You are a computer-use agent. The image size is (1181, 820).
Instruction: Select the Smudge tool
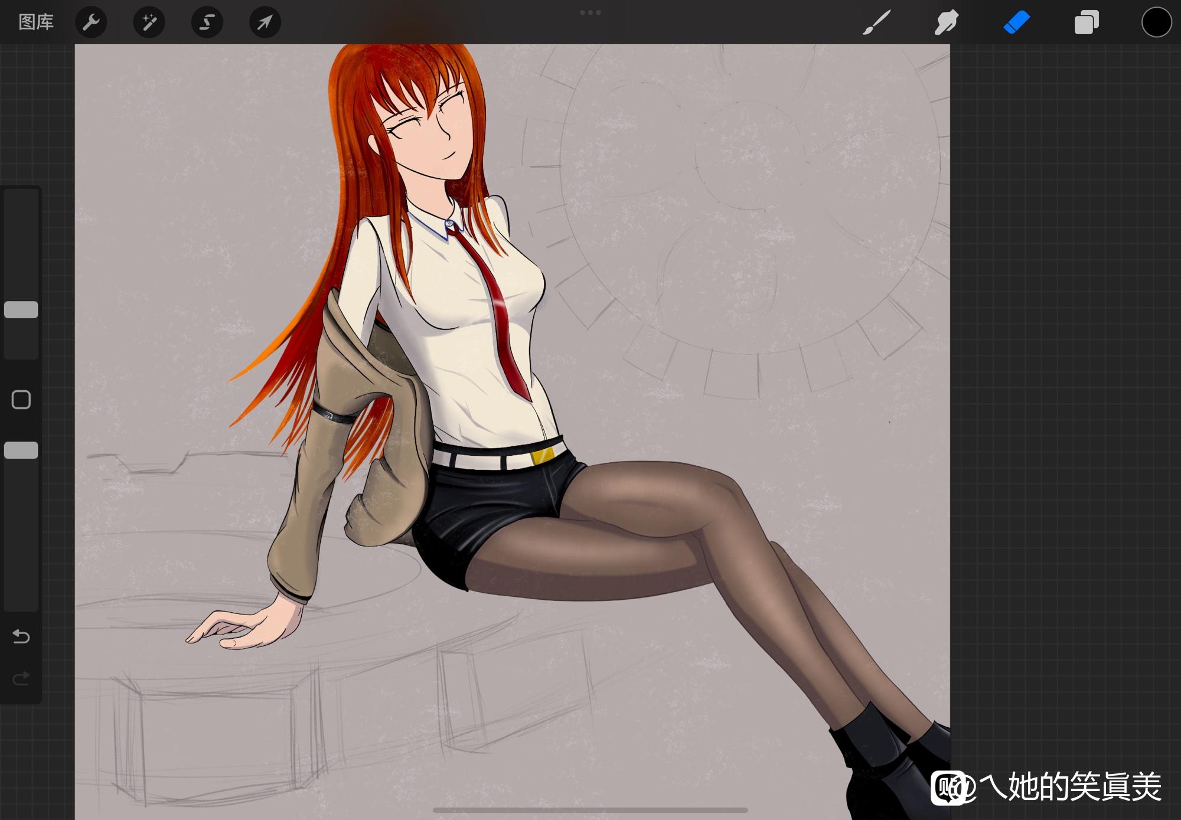click(946, 22)
